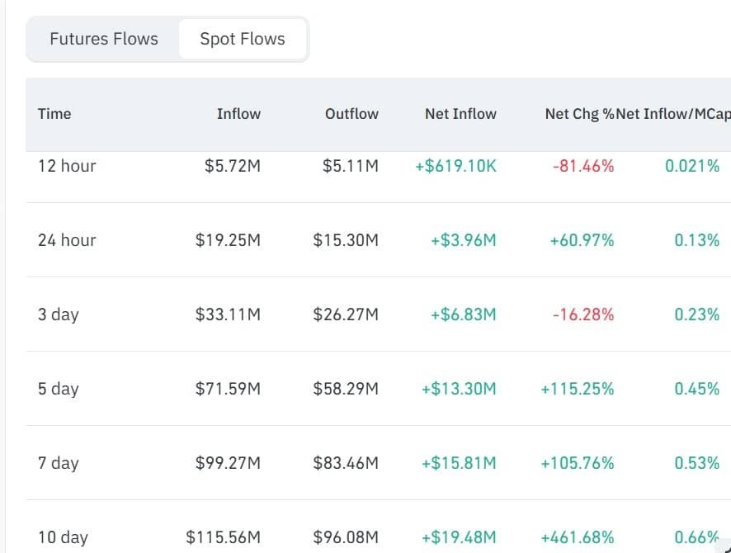Click the $83.46M outflow value

tap(346, 463)
